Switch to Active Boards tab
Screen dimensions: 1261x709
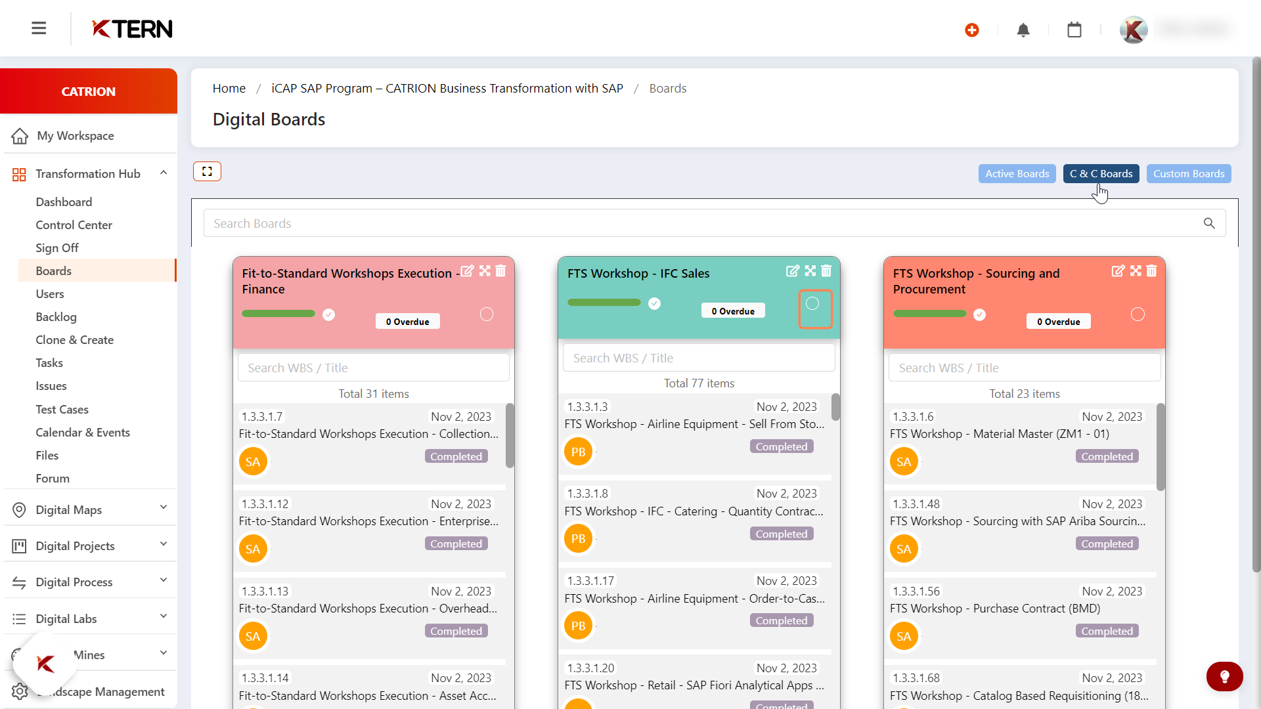coord(1017,173)
